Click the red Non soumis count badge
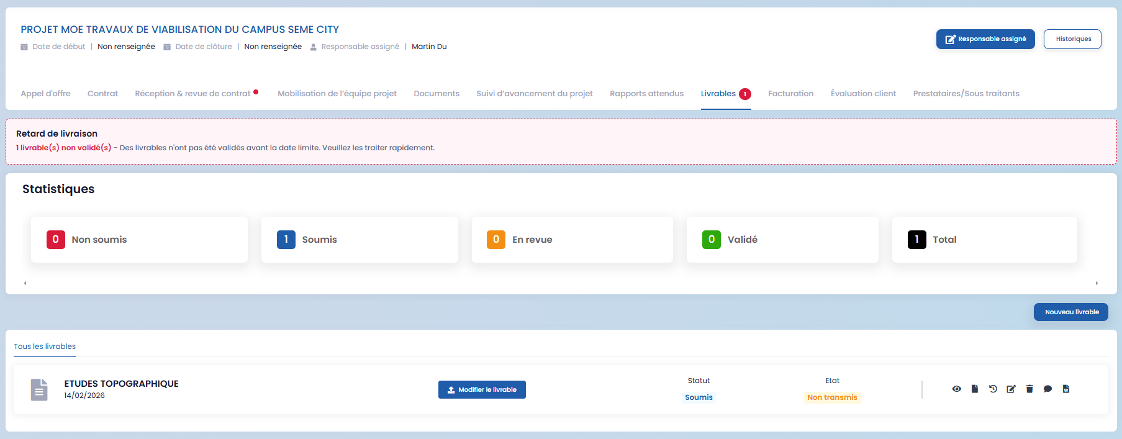1122x439 pixels. [x=56, y=240]
